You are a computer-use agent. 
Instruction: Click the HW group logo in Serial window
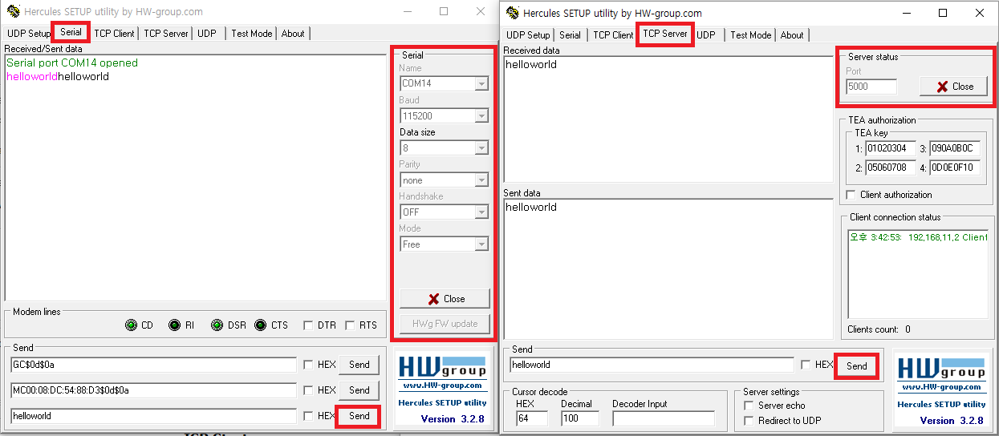pyautogui.click(x=442, y=368)
